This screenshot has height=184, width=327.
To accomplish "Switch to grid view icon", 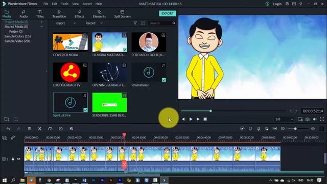I will (x=143, y=23).
